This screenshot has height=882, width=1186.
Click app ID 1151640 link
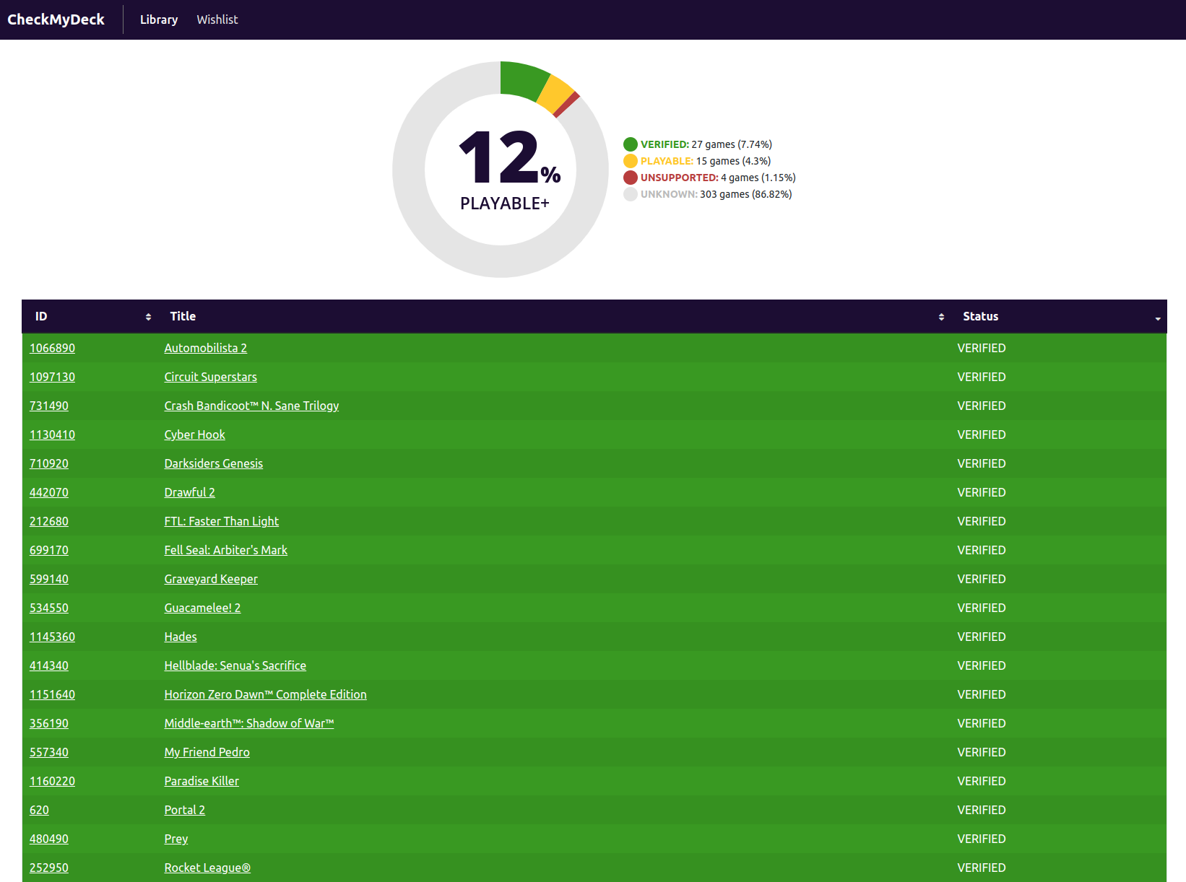(x=52, y=694)
